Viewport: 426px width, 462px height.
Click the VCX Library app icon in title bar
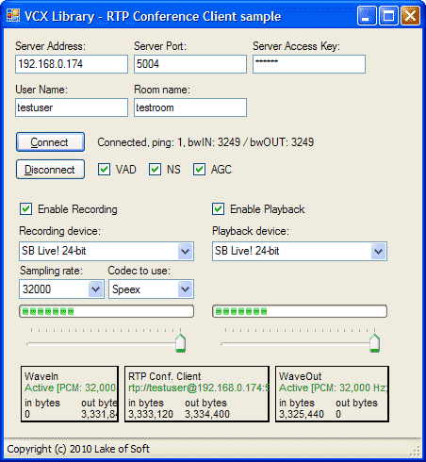click(13, 15)
